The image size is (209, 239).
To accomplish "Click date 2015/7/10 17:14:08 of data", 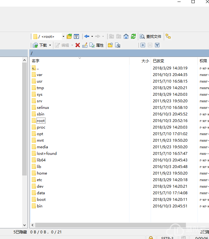I will click(x=170, y=193).
